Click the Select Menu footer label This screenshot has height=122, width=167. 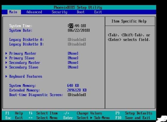(x=47, y=118)
